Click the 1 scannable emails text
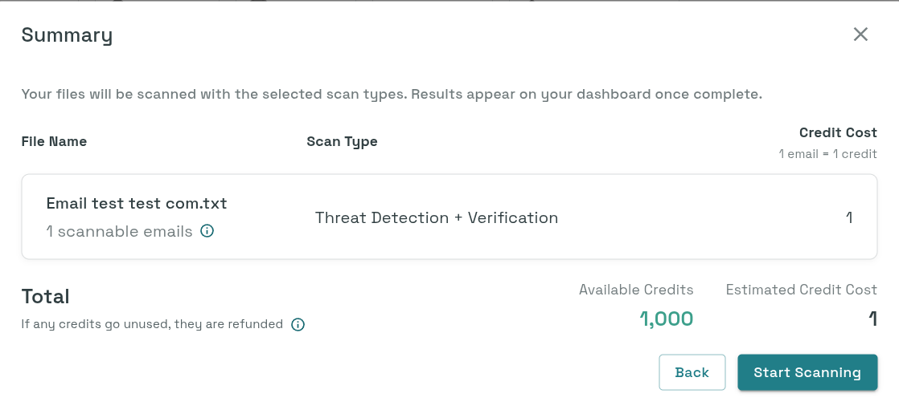 [x=119, y=231]
